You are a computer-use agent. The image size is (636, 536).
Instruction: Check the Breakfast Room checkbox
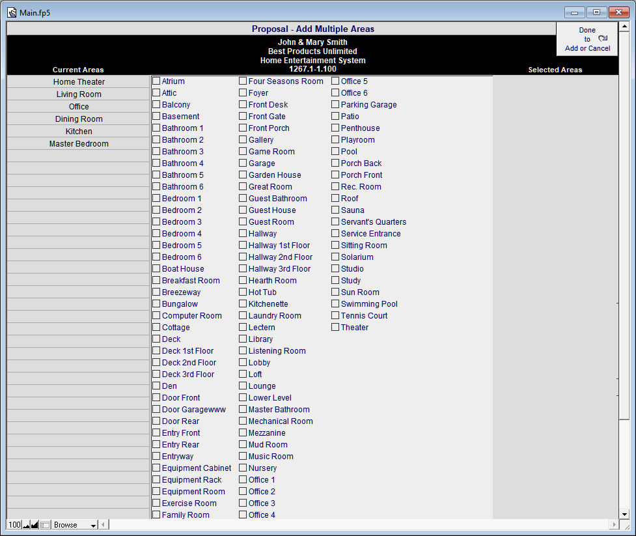coord(156,280)
